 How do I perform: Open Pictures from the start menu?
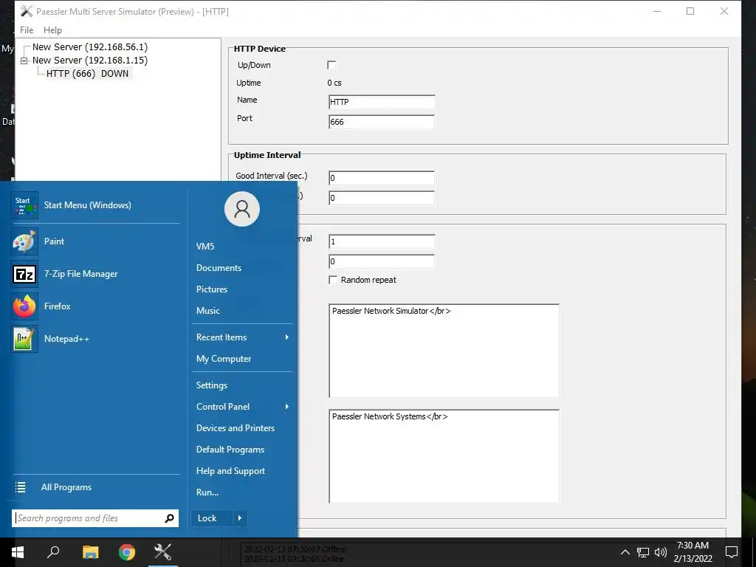point(212,289)
